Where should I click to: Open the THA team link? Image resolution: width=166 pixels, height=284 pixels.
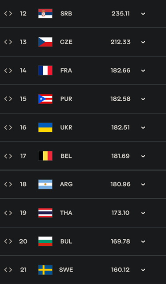66,213
